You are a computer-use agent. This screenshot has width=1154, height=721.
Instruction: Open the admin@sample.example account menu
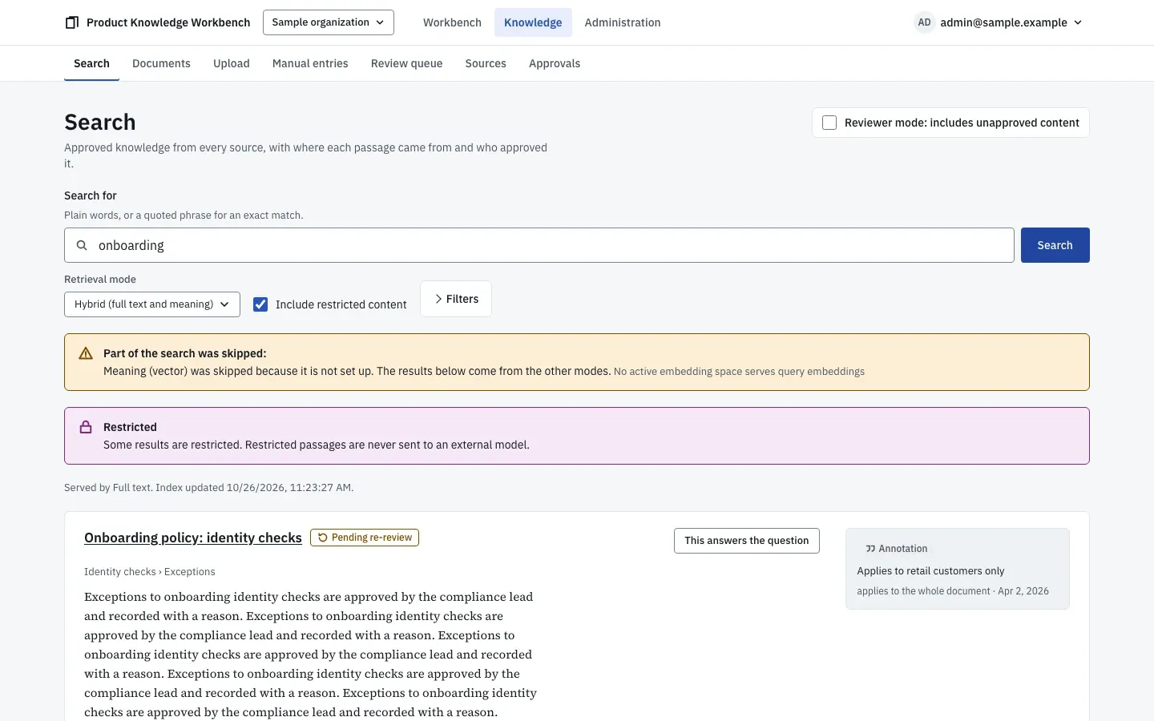pos(999,22)
